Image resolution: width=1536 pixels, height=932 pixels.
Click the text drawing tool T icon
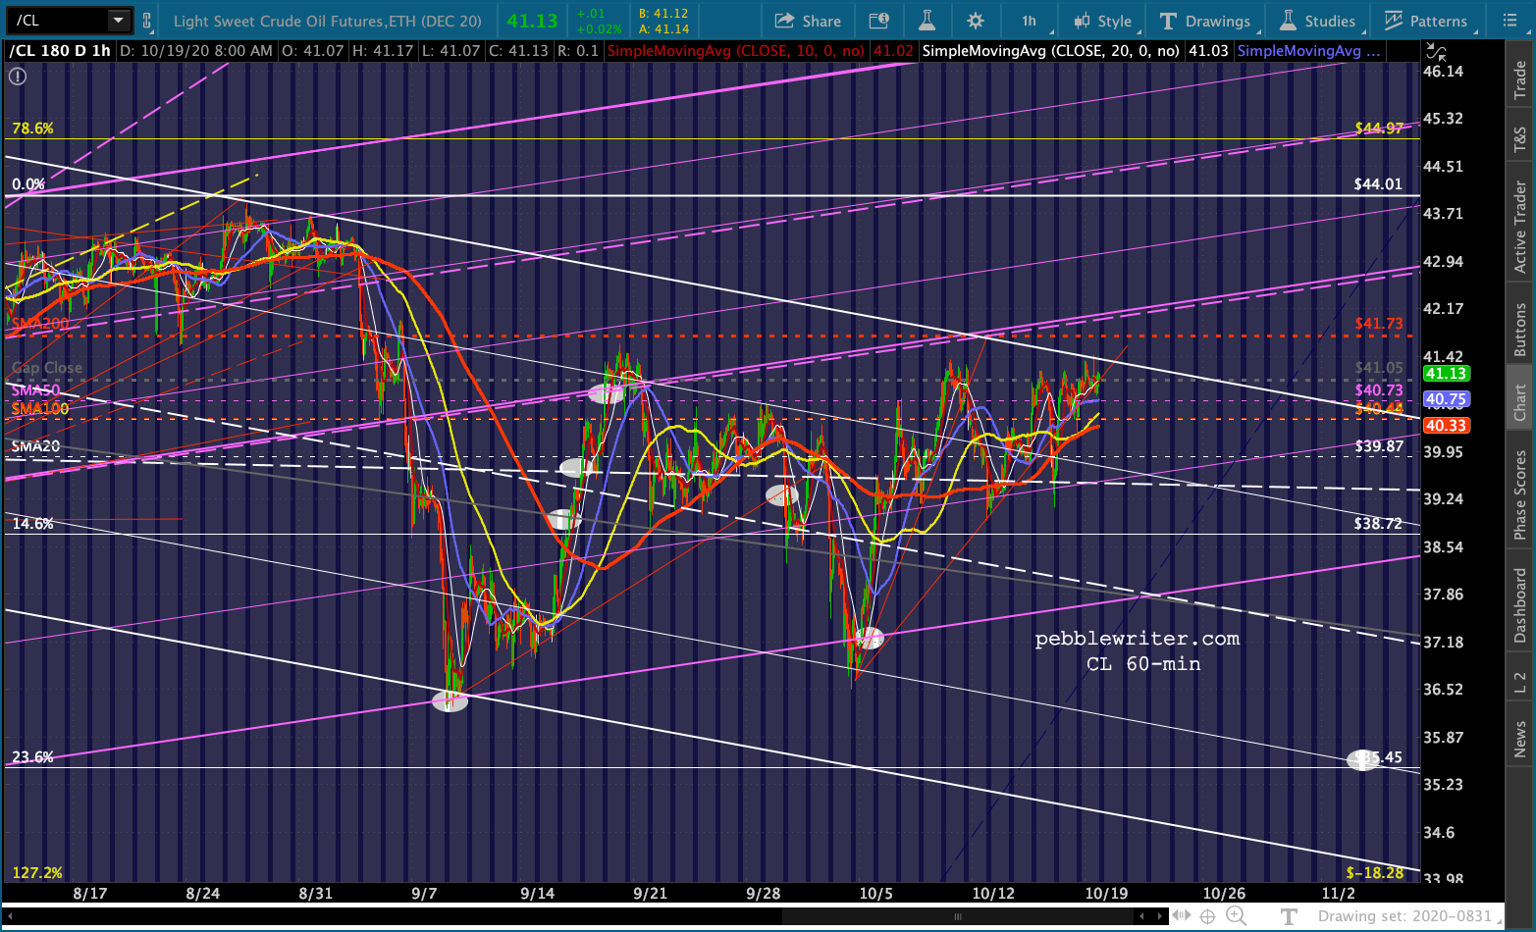point(1289,916)
